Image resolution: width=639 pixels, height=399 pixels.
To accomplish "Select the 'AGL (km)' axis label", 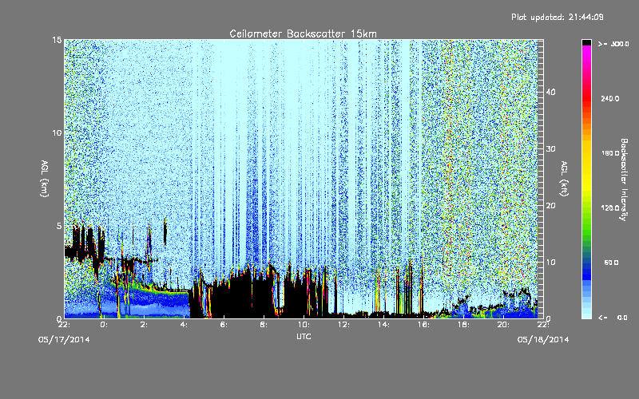I will (x=45, y=178).
